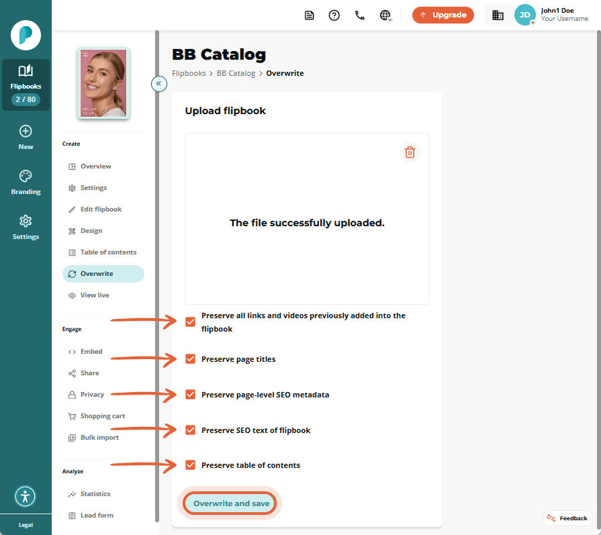Open the Shopping cart menu item
601x535 pixels.
click(x=103, y=416)
